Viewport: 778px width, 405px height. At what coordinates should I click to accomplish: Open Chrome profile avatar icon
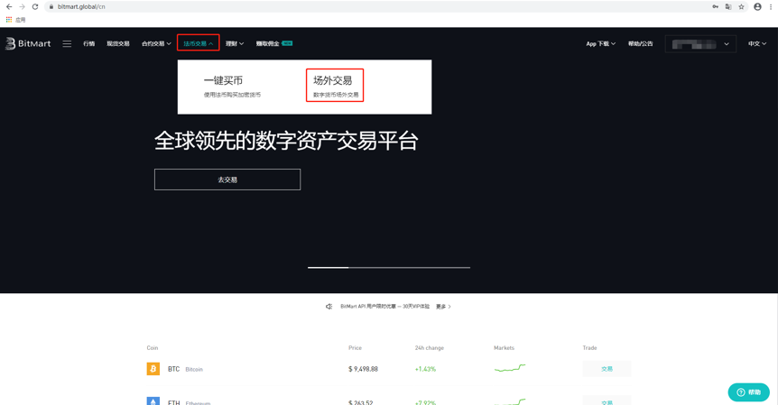pyautogui.click(x=757, y=6)
